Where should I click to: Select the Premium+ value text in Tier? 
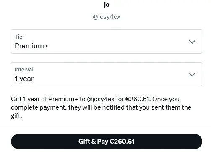tap(31, 46)
